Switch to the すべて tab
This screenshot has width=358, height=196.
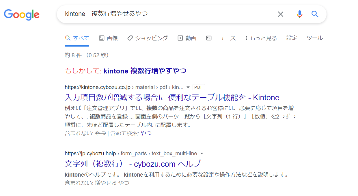click(77, 38)
